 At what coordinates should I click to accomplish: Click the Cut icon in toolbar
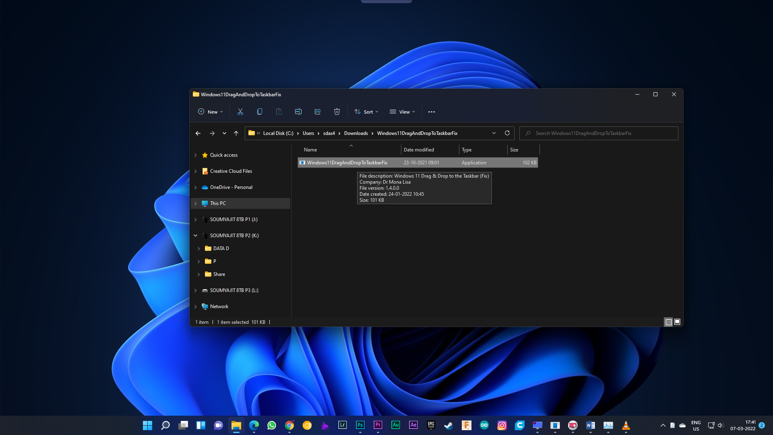[x=240, y=112]
